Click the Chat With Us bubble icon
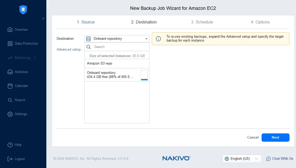The image size is (296, 168). click(268, 159)
